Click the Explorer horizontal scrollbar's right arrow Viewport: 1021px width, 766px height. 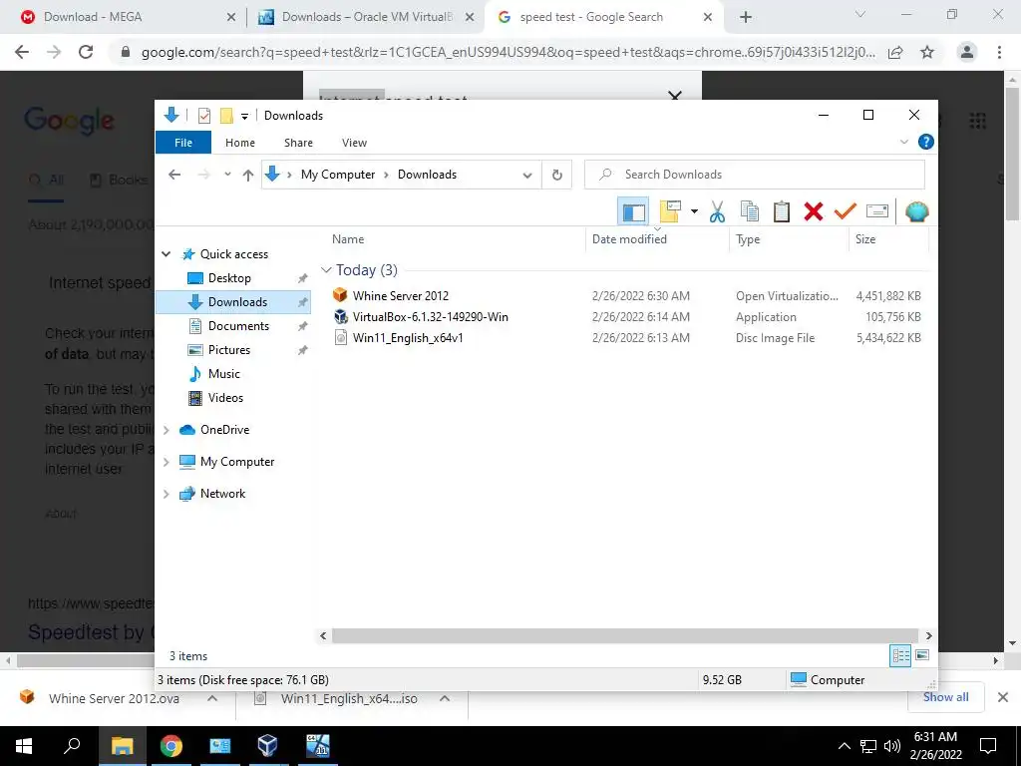tap(928, 635)
